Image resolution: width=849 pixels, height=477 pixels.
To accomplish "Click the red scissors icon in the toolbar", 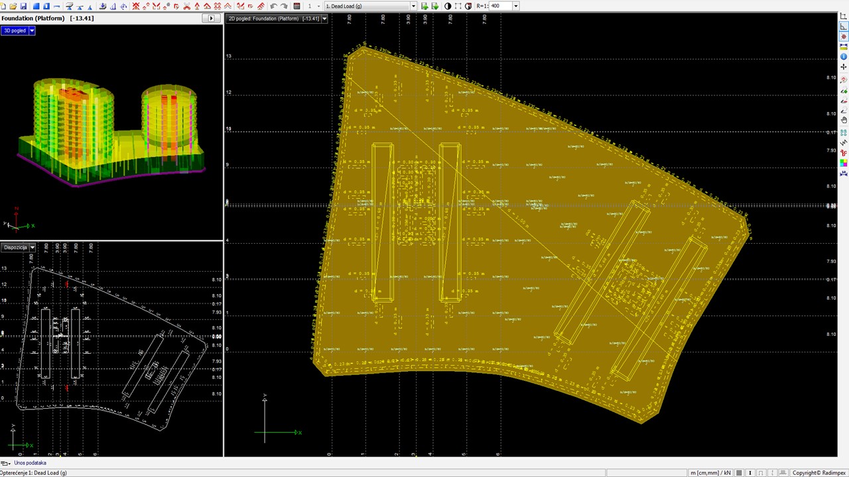I will coord(186,6).
